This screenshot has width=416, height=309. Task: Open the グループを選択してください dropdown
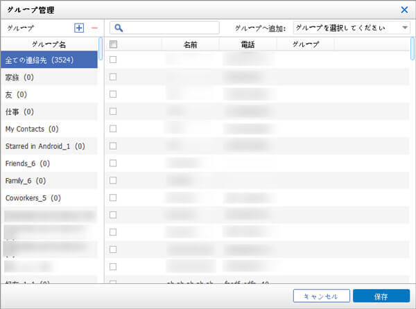point(352,28)
